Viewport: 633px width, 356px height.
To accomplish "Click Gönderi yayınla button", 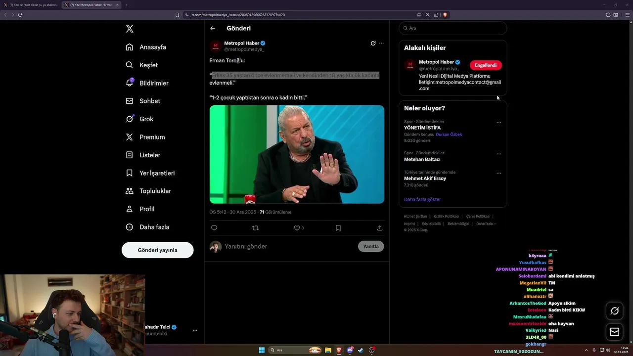I will [157, 250].
